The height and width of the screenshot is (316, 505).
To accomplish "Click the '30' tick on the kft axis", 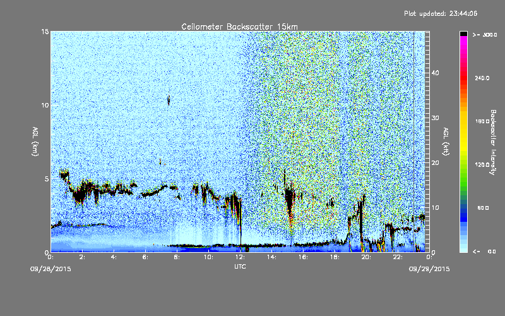I will [435, 118].
